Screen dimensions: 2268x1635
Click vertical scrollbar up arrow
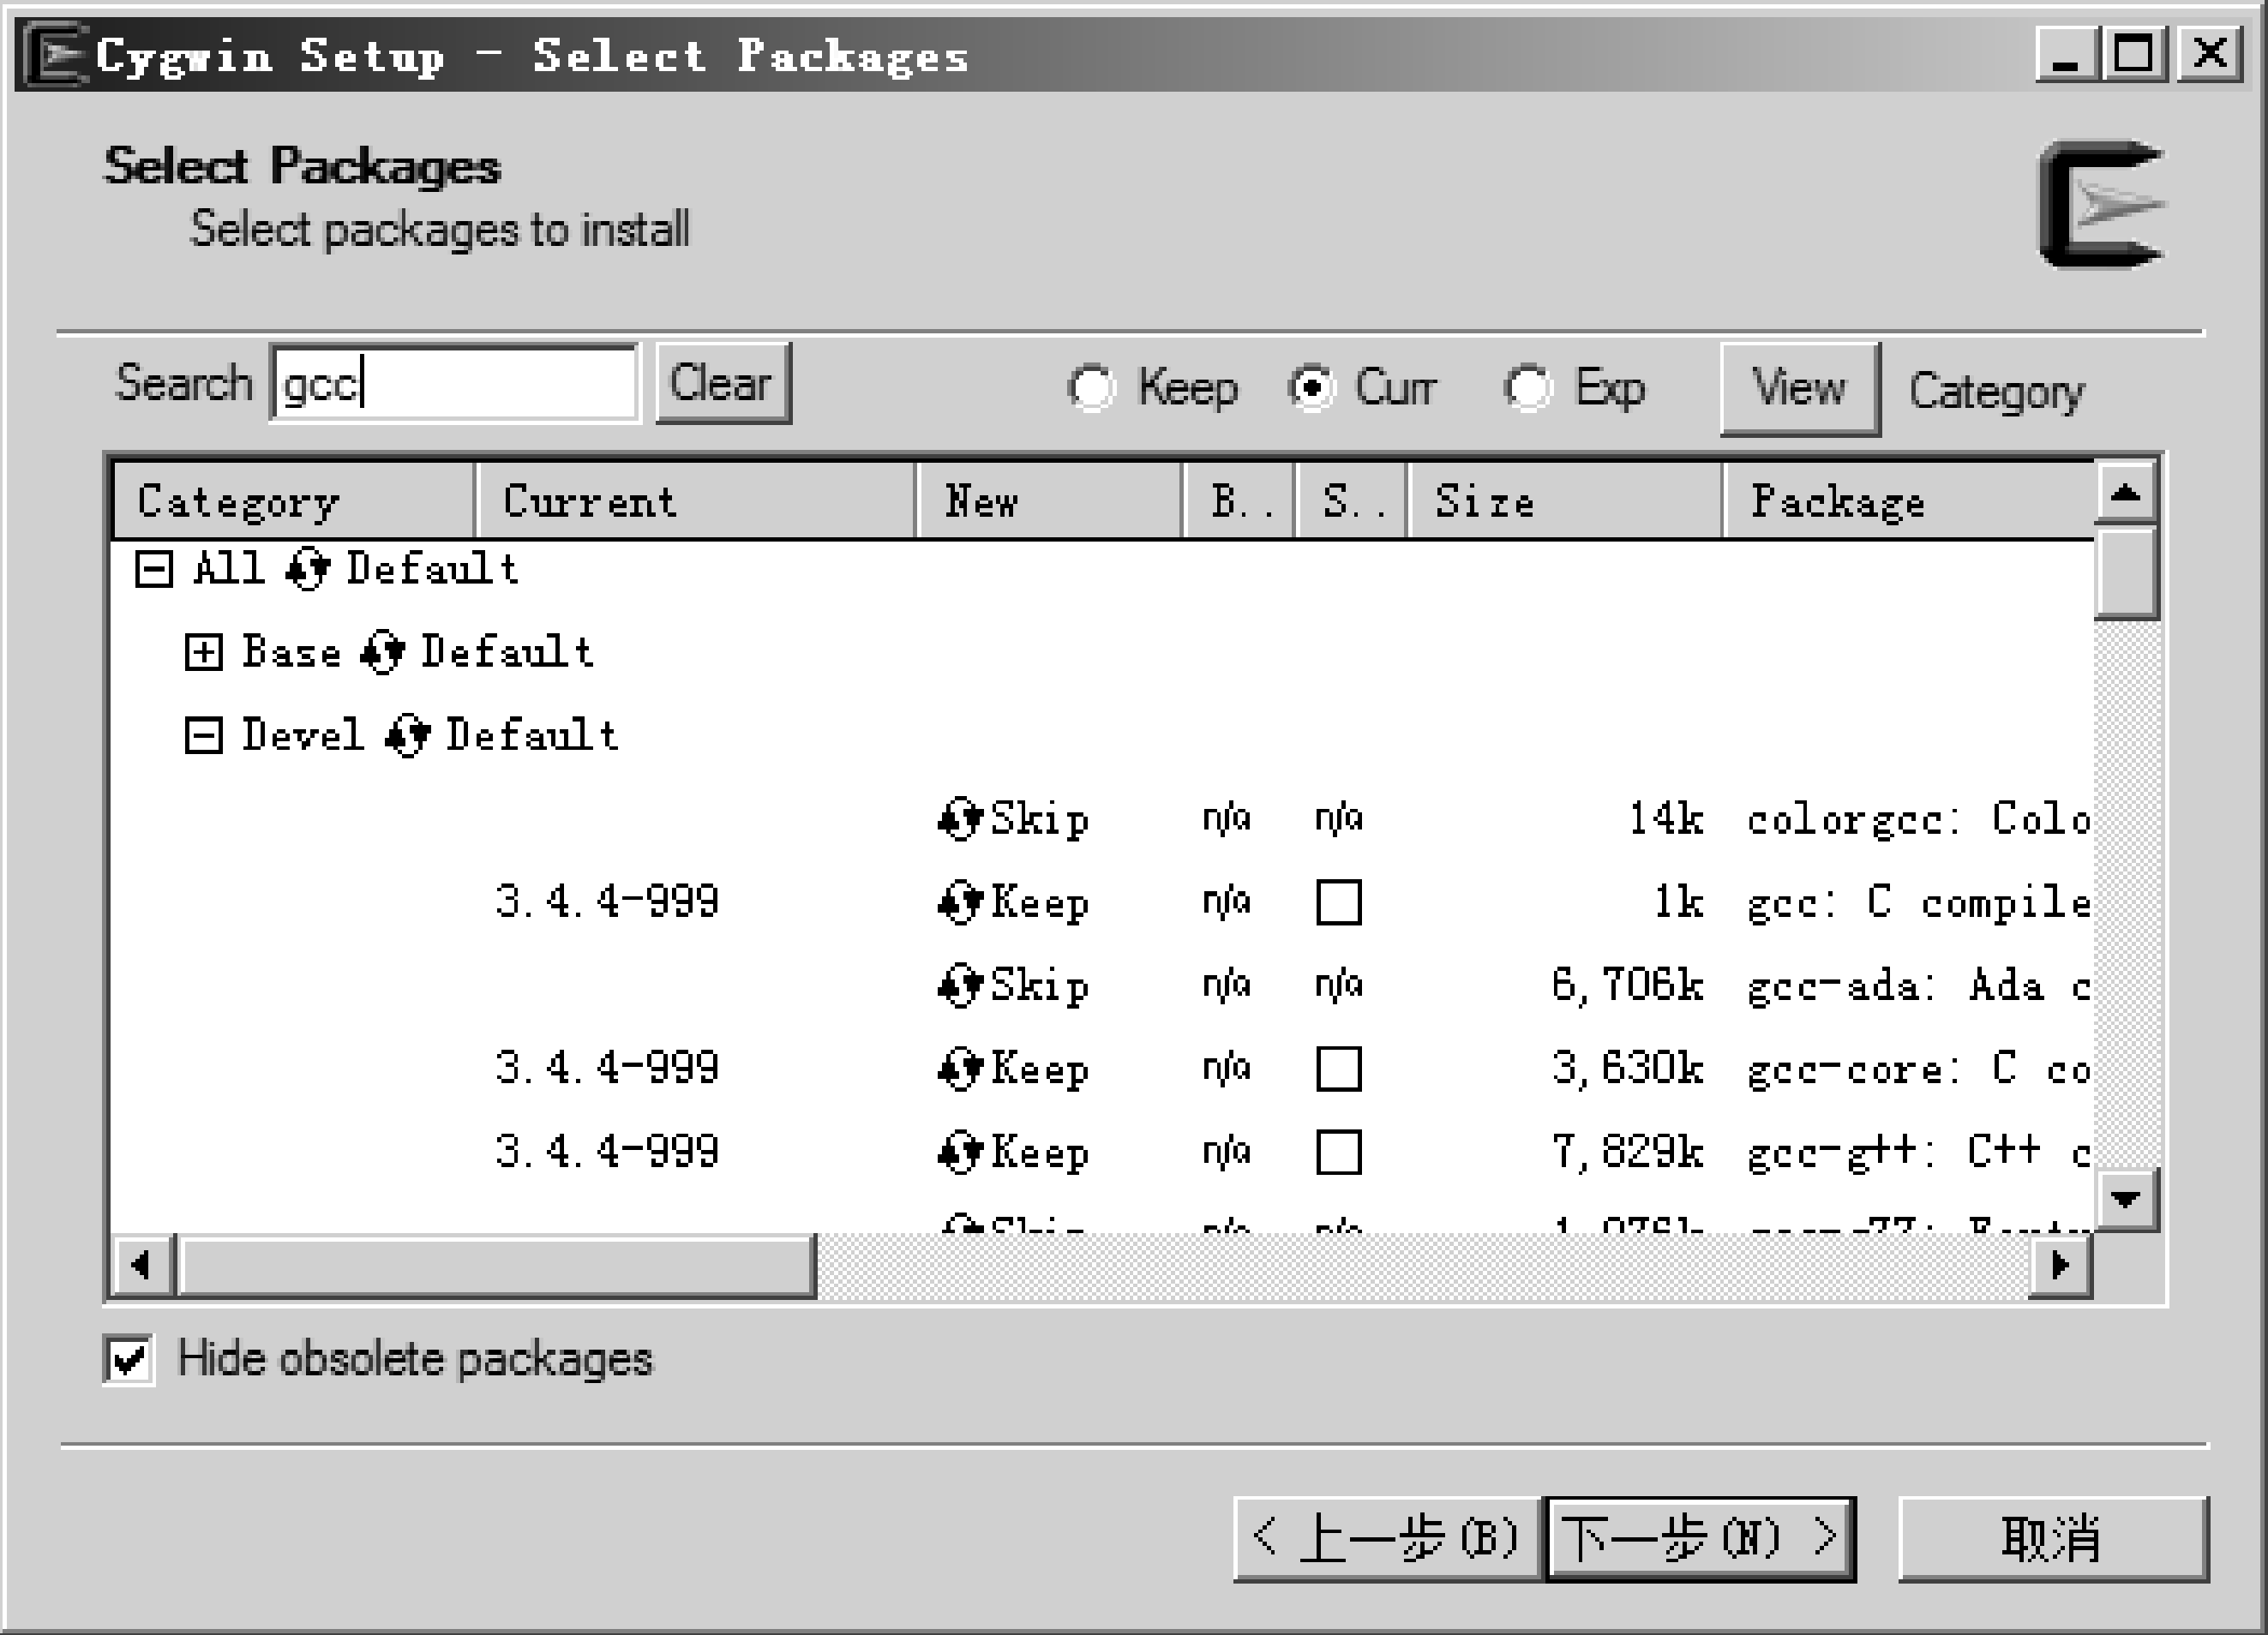point(2126,492)
